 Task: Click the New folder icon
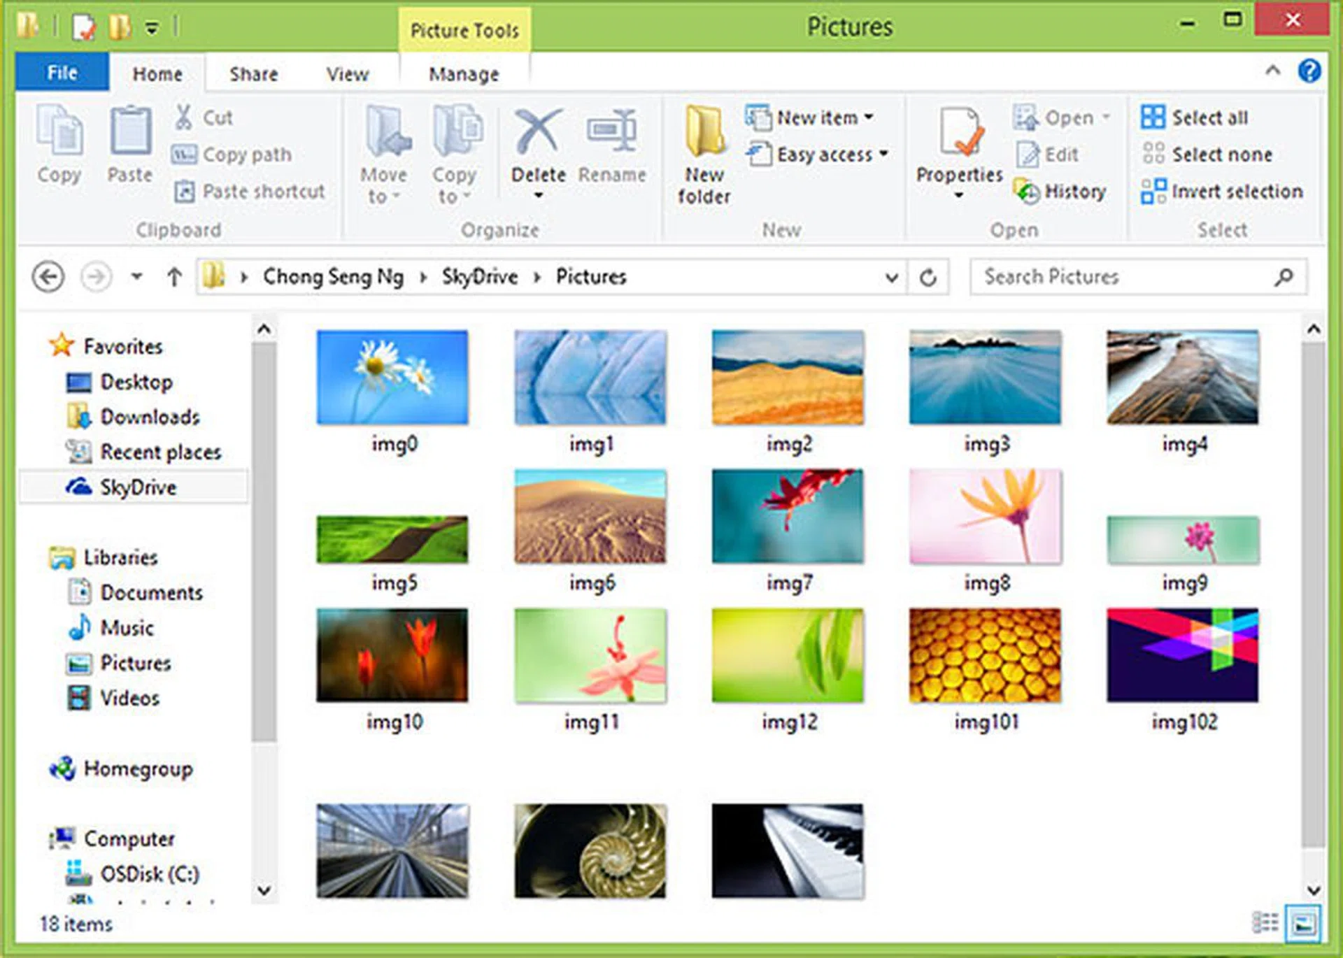704,133
